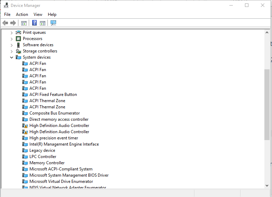
Task: Click the Legacy device icon
Action: click(x=25, y=150)
